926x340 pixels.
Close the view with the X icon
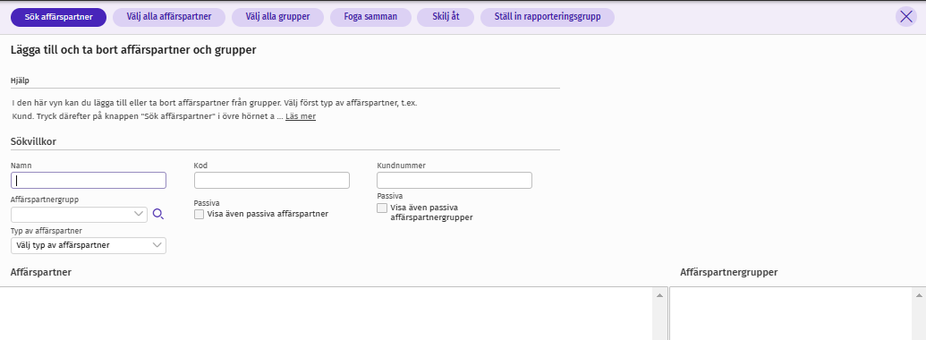coord(906,16)
